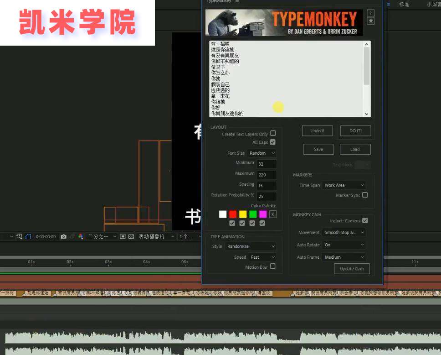The height and width of the screenshot is (355, 441).
Task: Click the 请签收 timeline marker
Action: 264,293
